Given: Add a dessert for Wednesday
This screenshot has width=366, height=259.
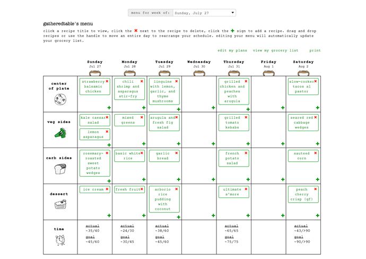Looking at the screenshot, I should (x=213, y=215).
